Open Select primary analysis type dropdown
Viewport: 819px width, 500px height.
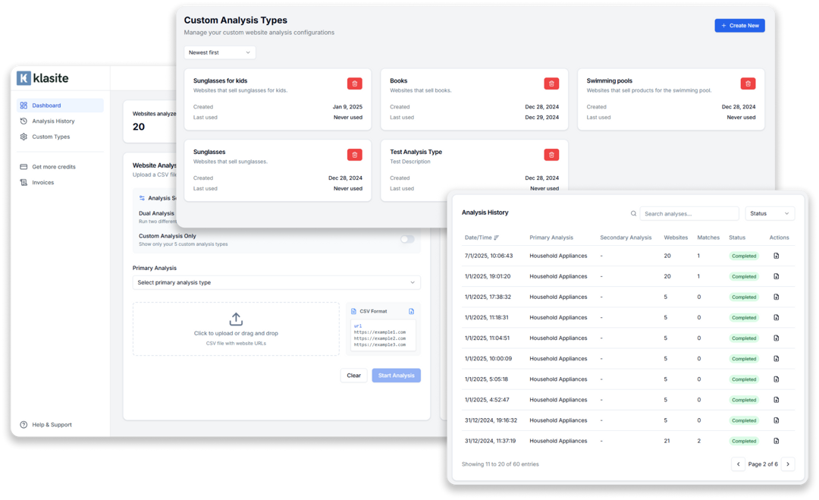tap(276, 282)
